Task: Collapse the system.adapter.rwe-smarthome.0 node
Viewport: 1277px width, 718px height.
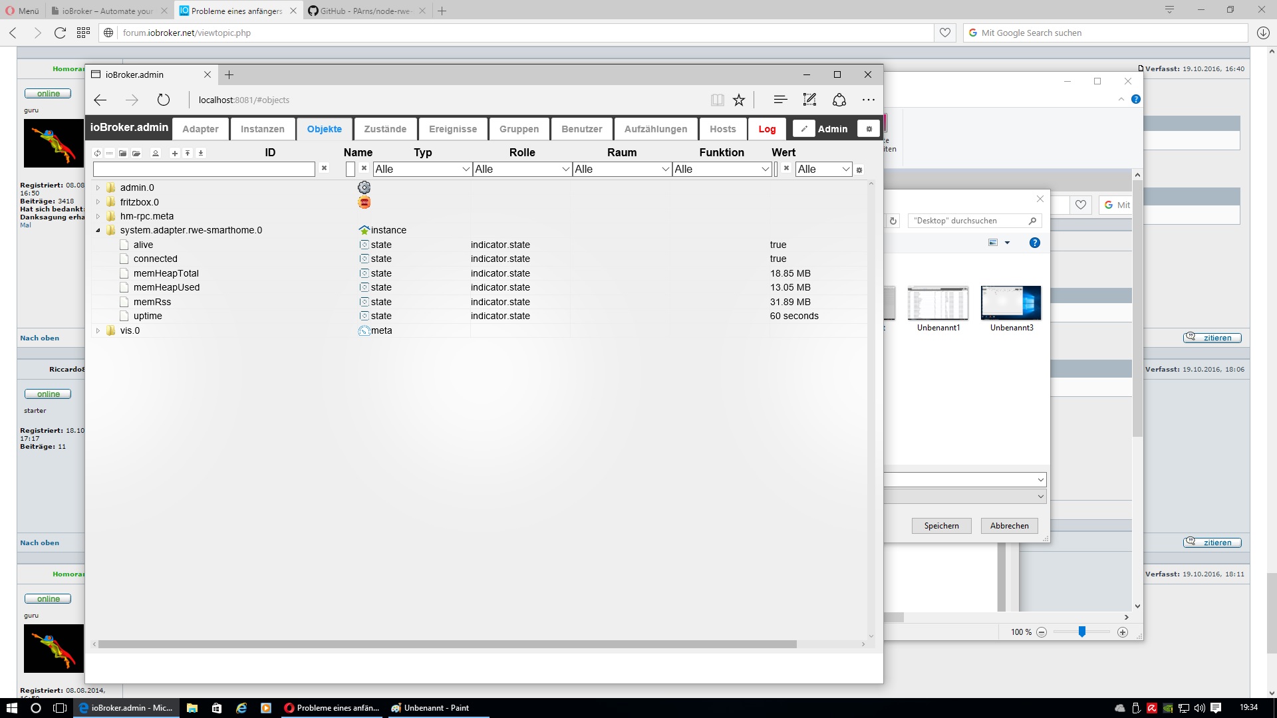Action: (x=98, y=230)
